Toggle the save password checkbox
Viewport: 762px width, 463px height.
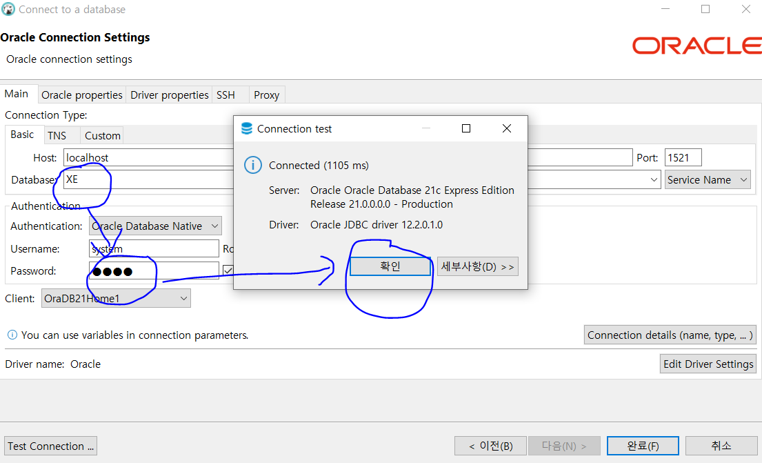(x=228, y=270)
